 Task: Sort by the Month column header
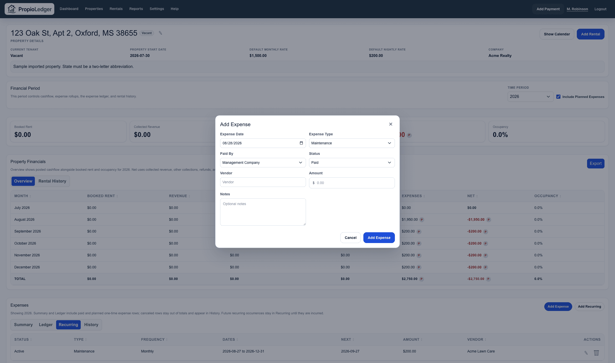(x=23, y=196)
